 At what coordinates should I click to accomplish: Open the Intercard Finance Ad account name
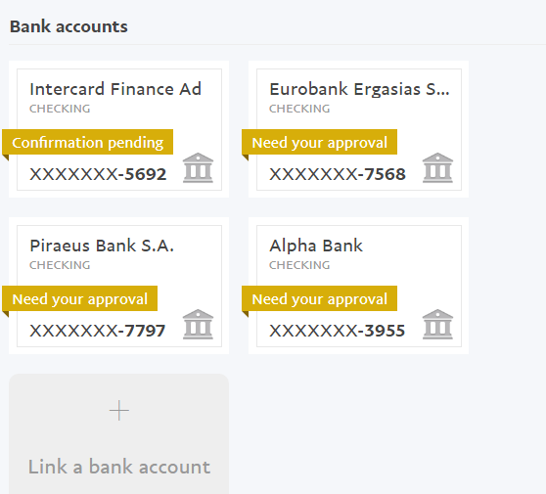115,89
